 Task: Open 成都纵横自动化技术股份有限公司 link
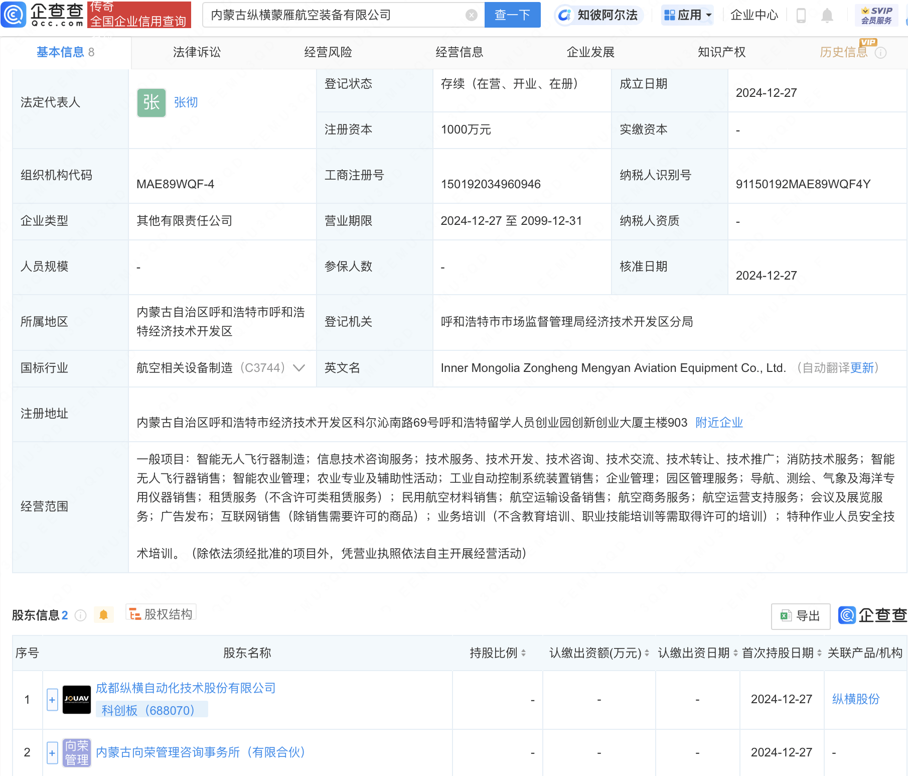(186, 688)
